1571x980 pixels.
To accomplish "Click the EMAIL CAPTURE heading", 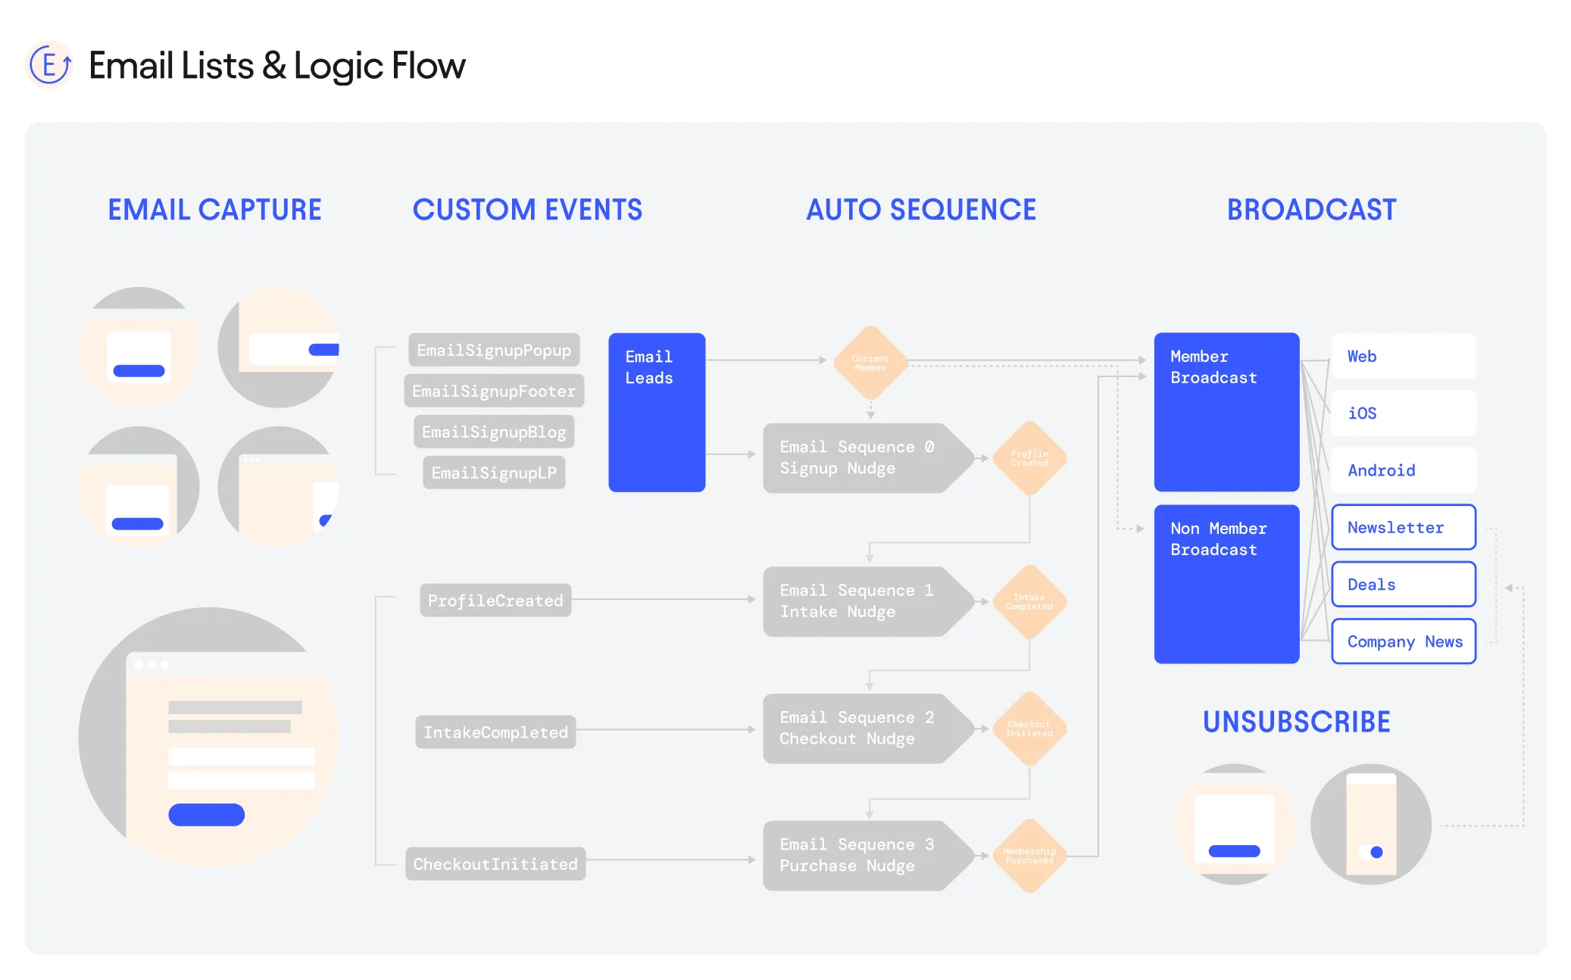I will [x=214, y=210].
